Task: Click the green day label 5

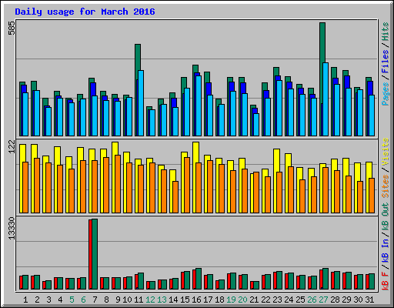Action: coord(72,300)
